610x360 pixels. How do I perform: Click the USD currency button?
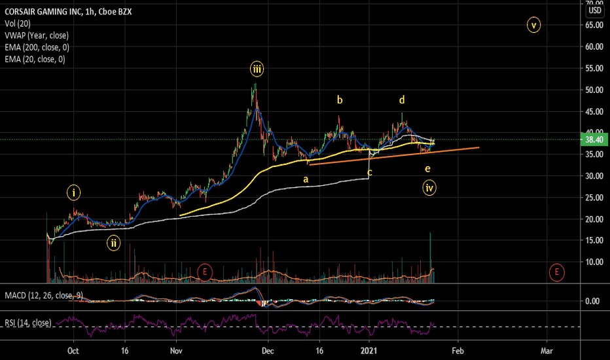pyautogui.click(x=595, y=10)
